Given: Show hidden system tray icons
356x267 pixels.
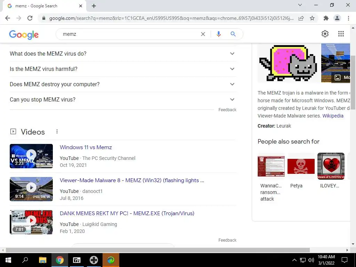Looking at the screenshot, I should tap(294, 260).
